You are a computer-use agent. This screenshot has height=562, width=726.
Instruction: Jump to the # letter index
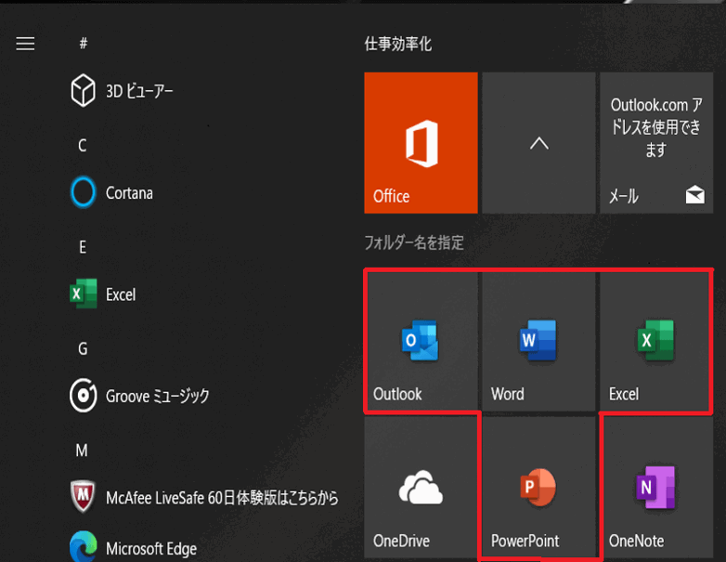click(84, 44)
